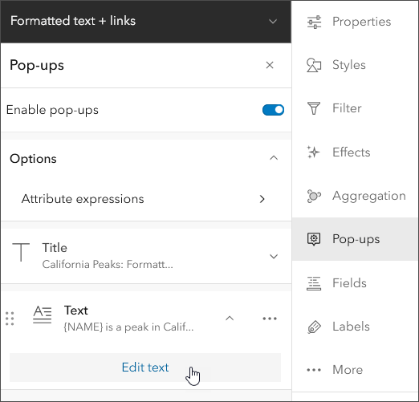Switch to Fields pane
This screenshot has width=419, height=402.
point(354,283)
